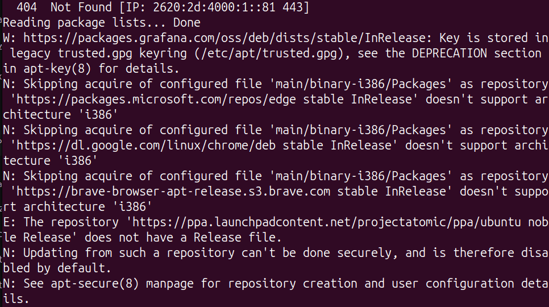Click the 'E:' error prefix
Image resolution: width=549 pixels, height=307 pixels.
tap(9, 222)
